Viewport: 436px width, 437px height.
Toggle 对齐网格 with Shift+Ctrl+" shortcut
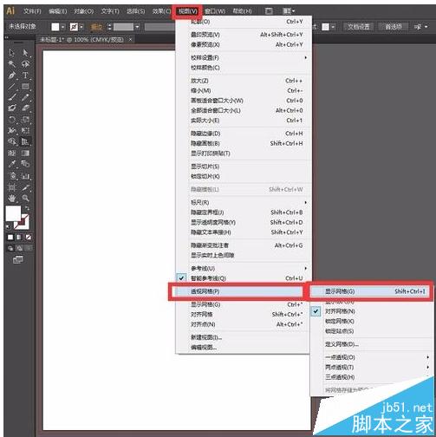244,315
